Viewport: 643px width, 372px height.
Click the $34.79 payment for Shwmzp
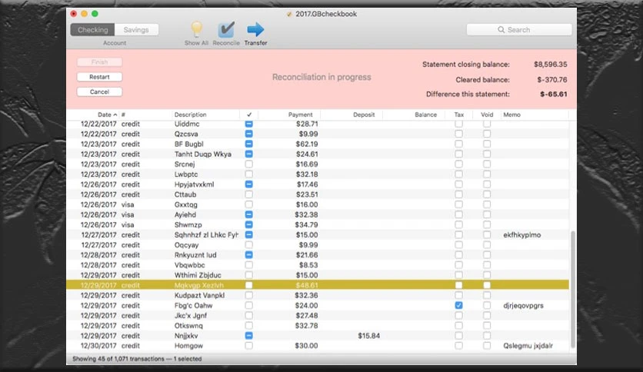click(x=306, y=224)
